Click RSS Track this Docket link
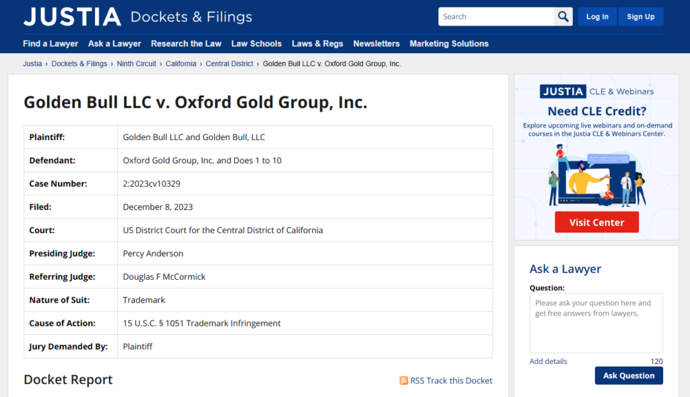Screen dimensions: 690x397 [x=451, y=380]
